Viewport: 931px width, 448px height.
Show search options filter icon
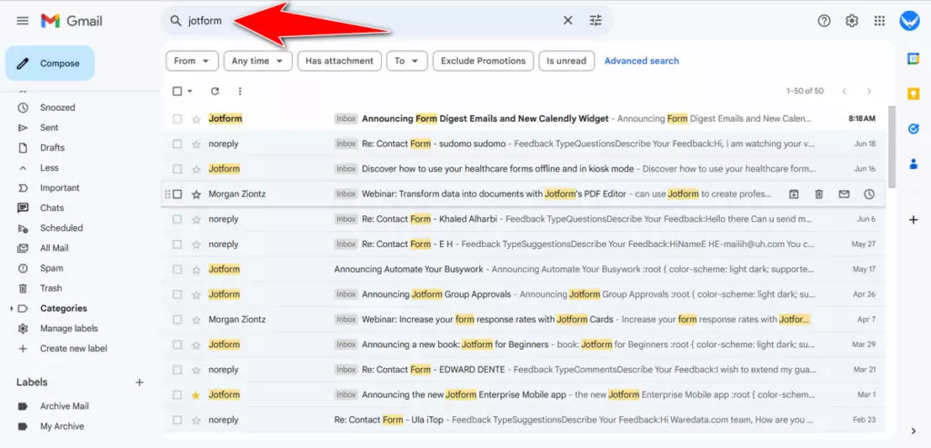596,21
